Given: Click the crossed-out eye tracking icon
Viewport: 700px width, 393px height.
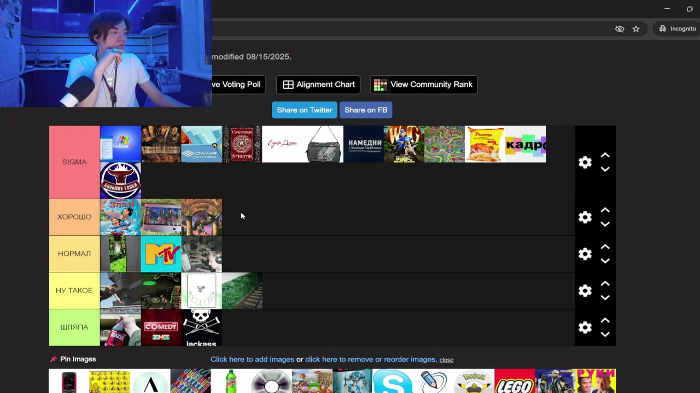Looking at the screenshot, I should pyautogui.click(x=620, y=29).
